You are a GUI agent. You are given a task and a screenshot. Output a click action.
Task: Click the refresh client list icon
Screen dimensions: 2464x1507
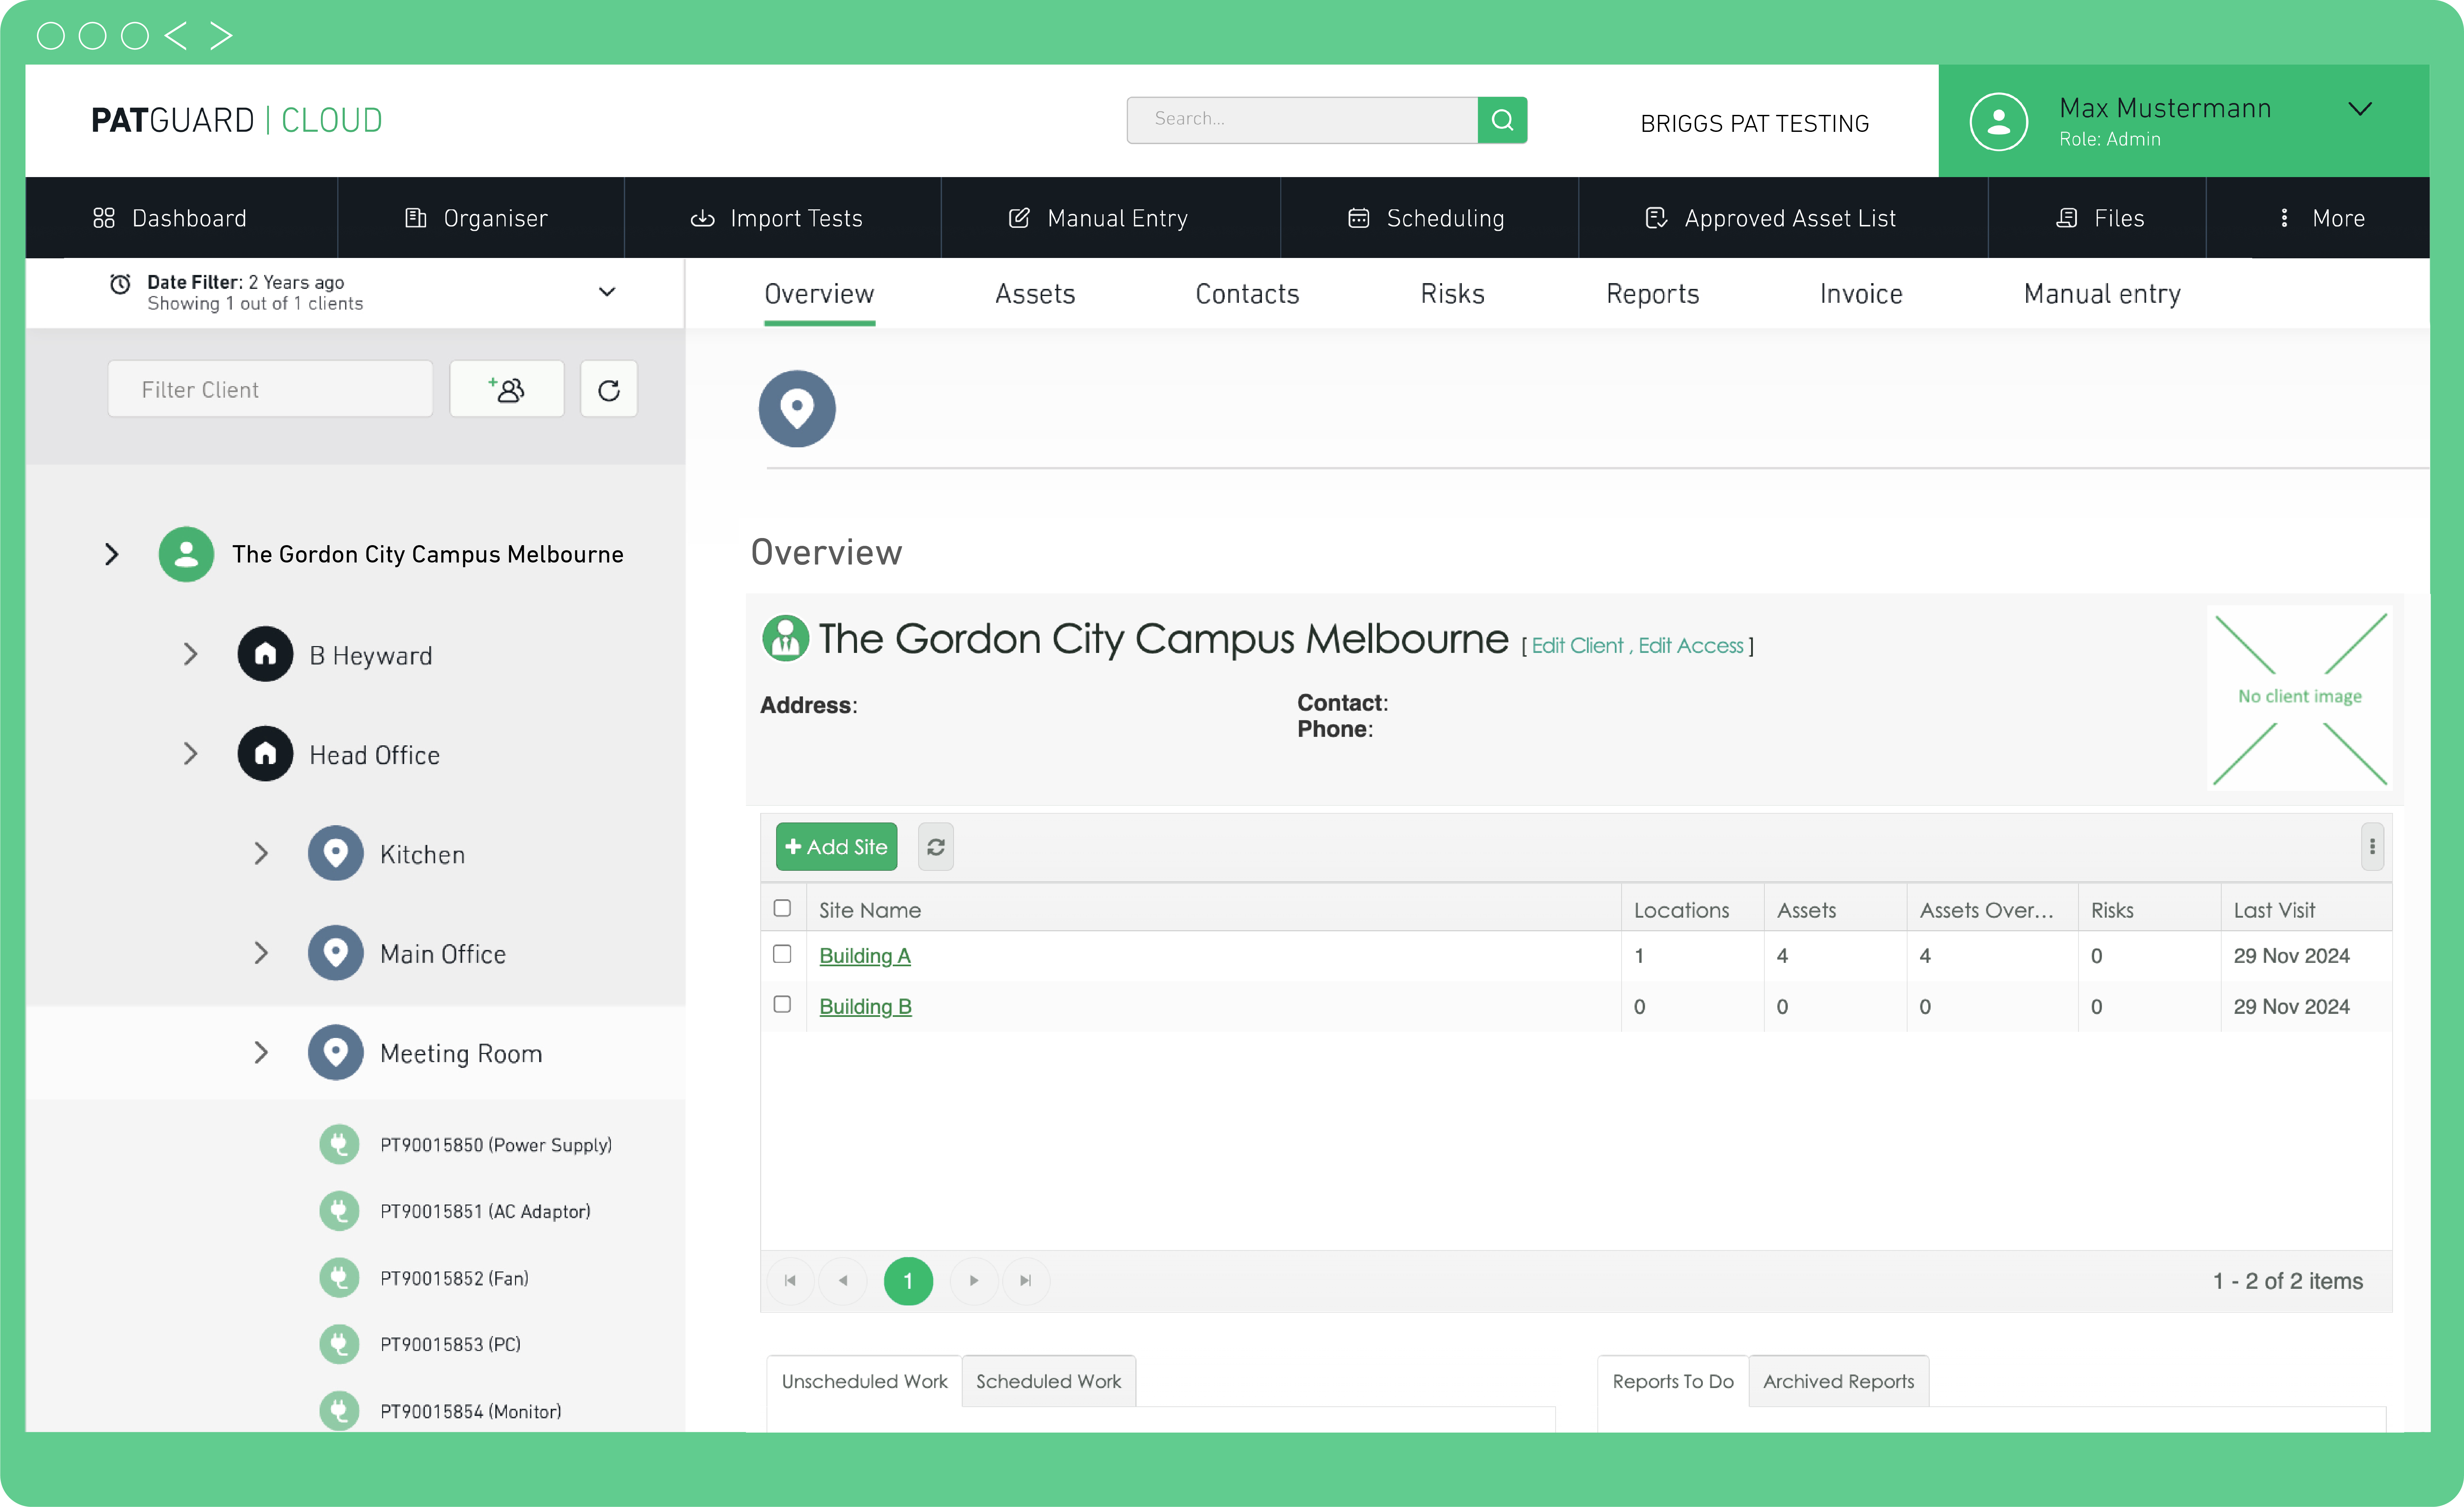pos(609,389)
